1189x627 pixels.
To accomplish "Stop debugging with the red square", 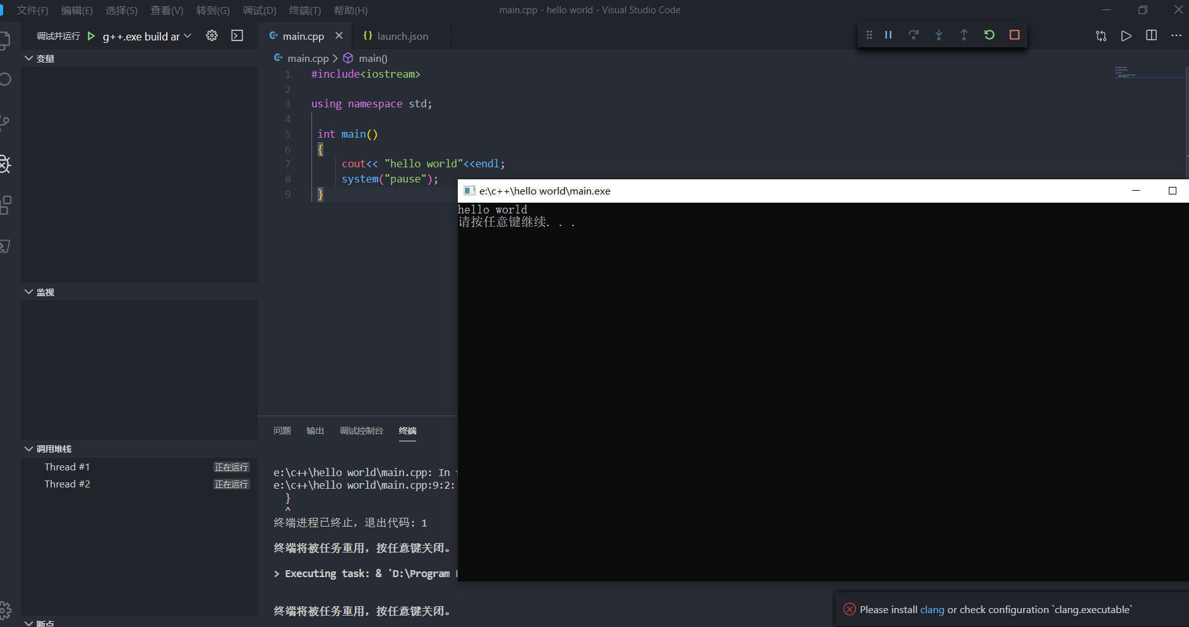I will [x=1015, y=35].
